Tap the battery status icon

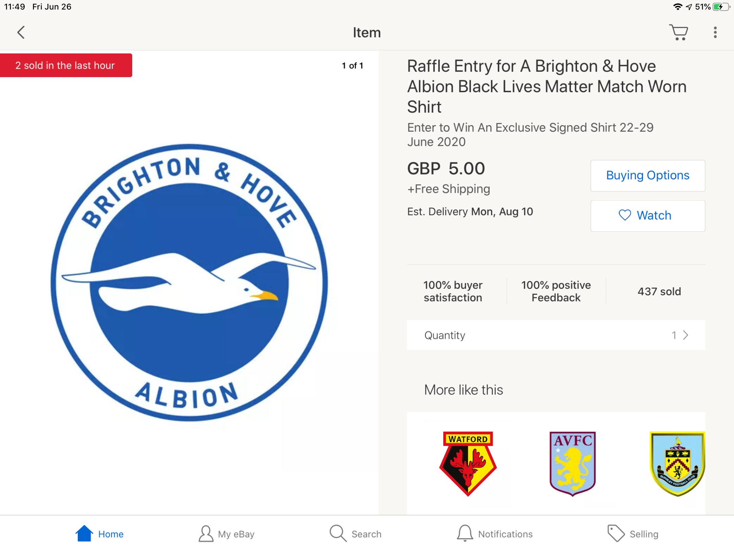coord(721,7)
